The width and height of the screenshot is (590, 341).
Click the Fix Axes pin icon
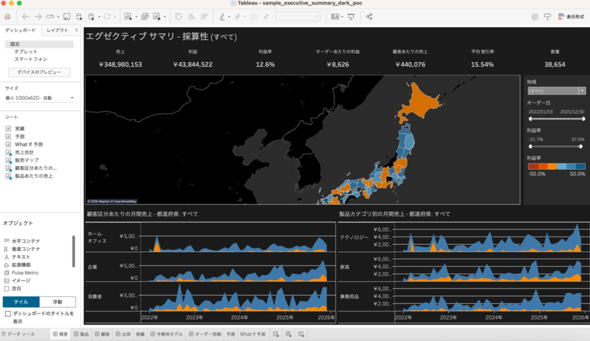266,17
